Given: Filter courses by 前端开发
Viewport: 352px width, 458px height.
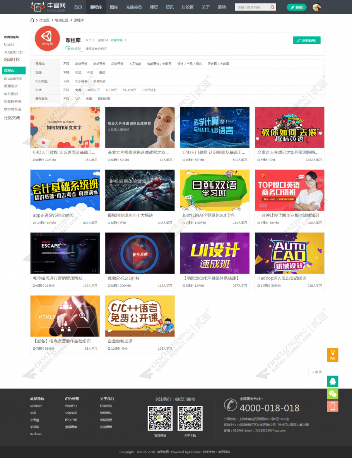Looking at the screenshot, I should click(x=81, y=64).
